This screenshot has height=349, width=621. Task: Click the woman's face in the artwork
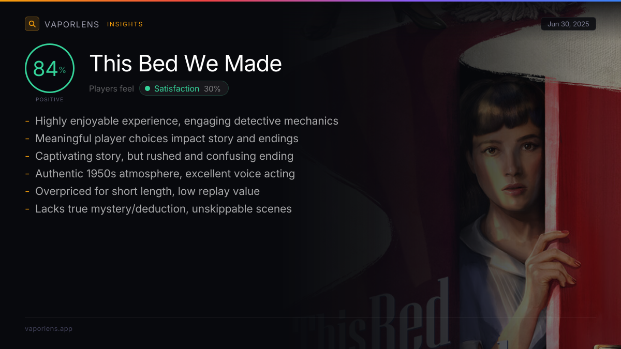tap(506, 164)
